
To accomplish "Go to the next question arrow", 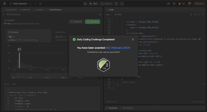I will pyautogui.click(x=35, y=4).
